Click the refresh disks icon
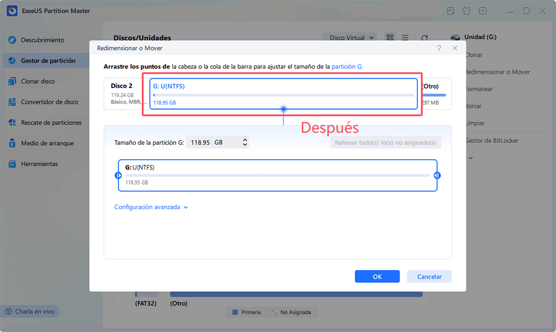The image size is (556, 332). (424, 38)
